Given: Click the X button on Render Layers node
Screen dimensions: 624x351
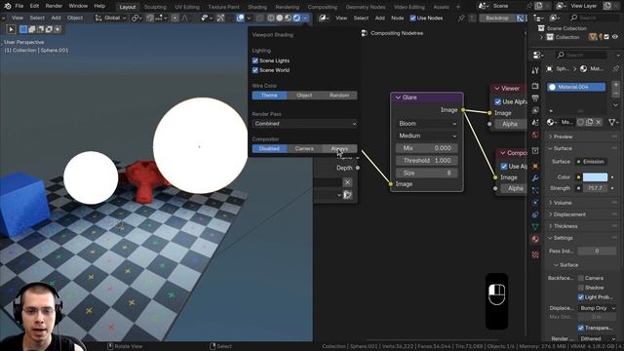Looking at the screenshot, I should pos(347,182).
